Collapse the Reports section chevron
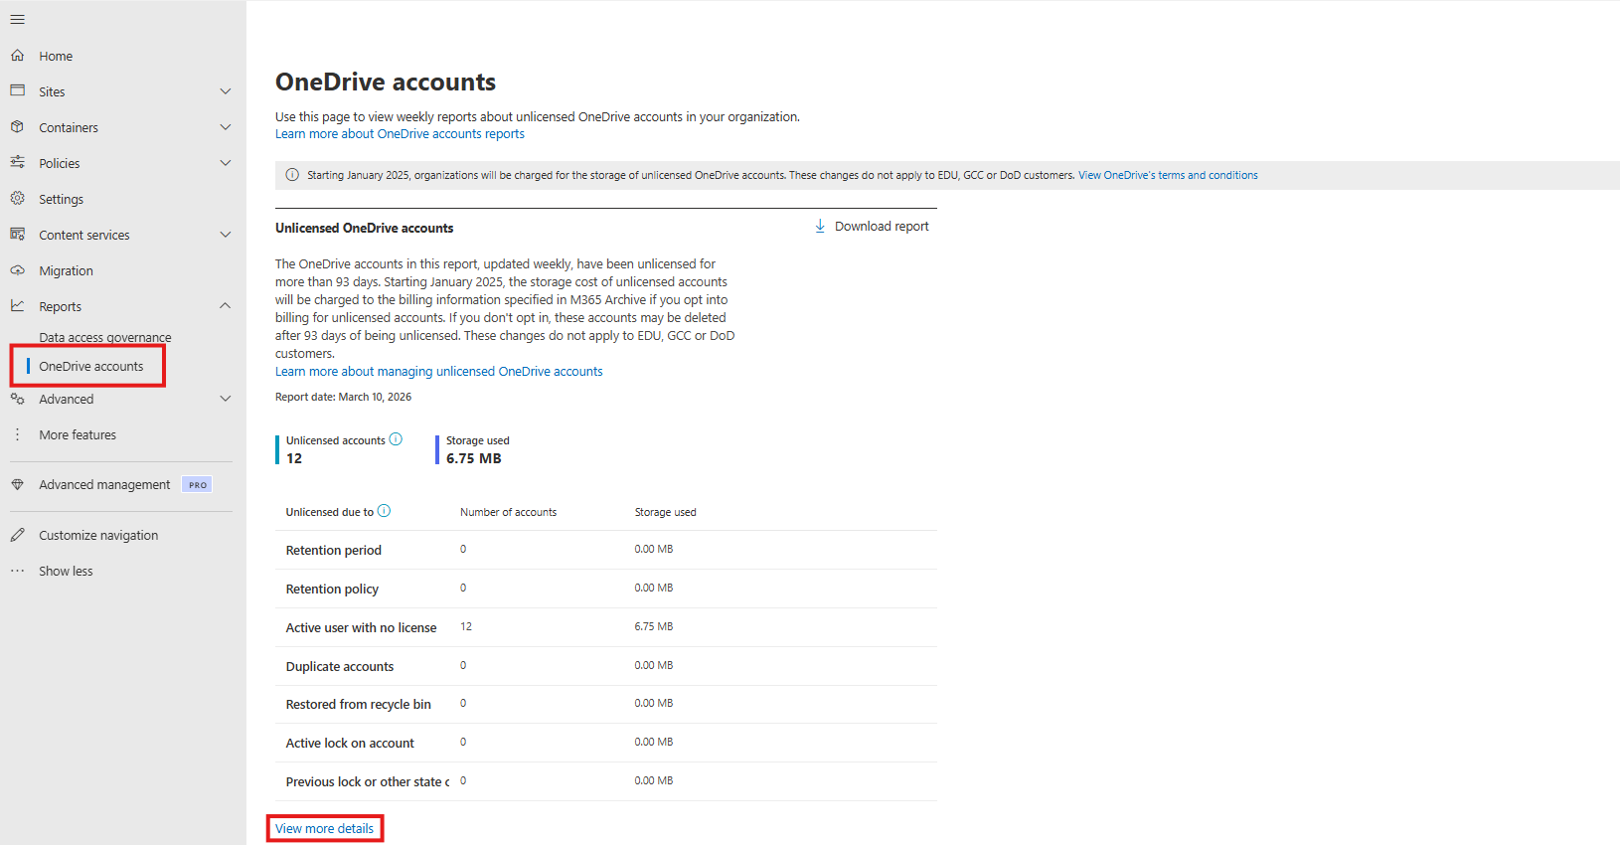The width and height of the screenshot is (1620, 845). [226, 306]
